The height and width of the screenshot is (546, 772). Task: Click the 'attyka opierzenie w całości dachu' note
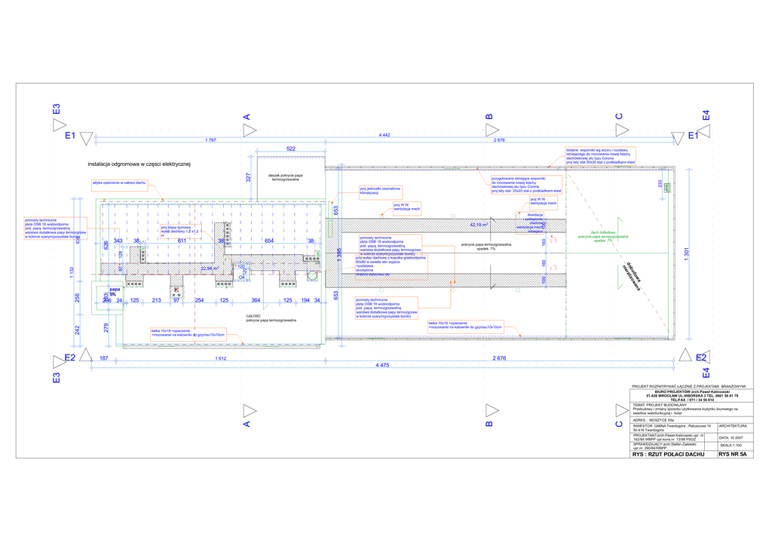coord(119,183)
